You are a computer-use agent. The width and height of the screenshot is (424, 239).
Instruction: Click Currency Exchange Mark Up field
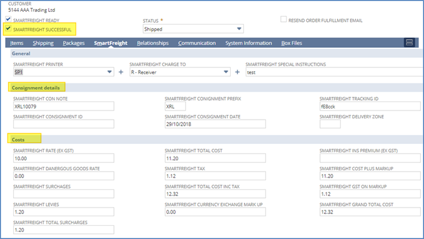(x=215, y=212)
